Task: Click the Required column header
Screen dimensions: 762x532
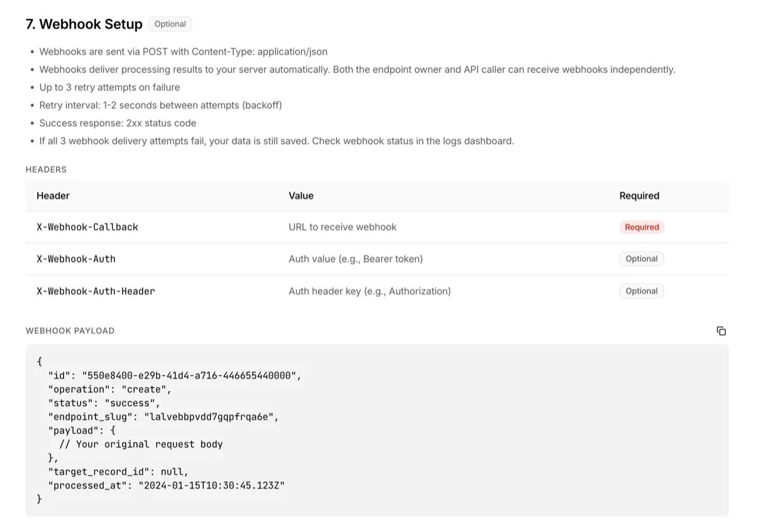Action: pos(639,196)
